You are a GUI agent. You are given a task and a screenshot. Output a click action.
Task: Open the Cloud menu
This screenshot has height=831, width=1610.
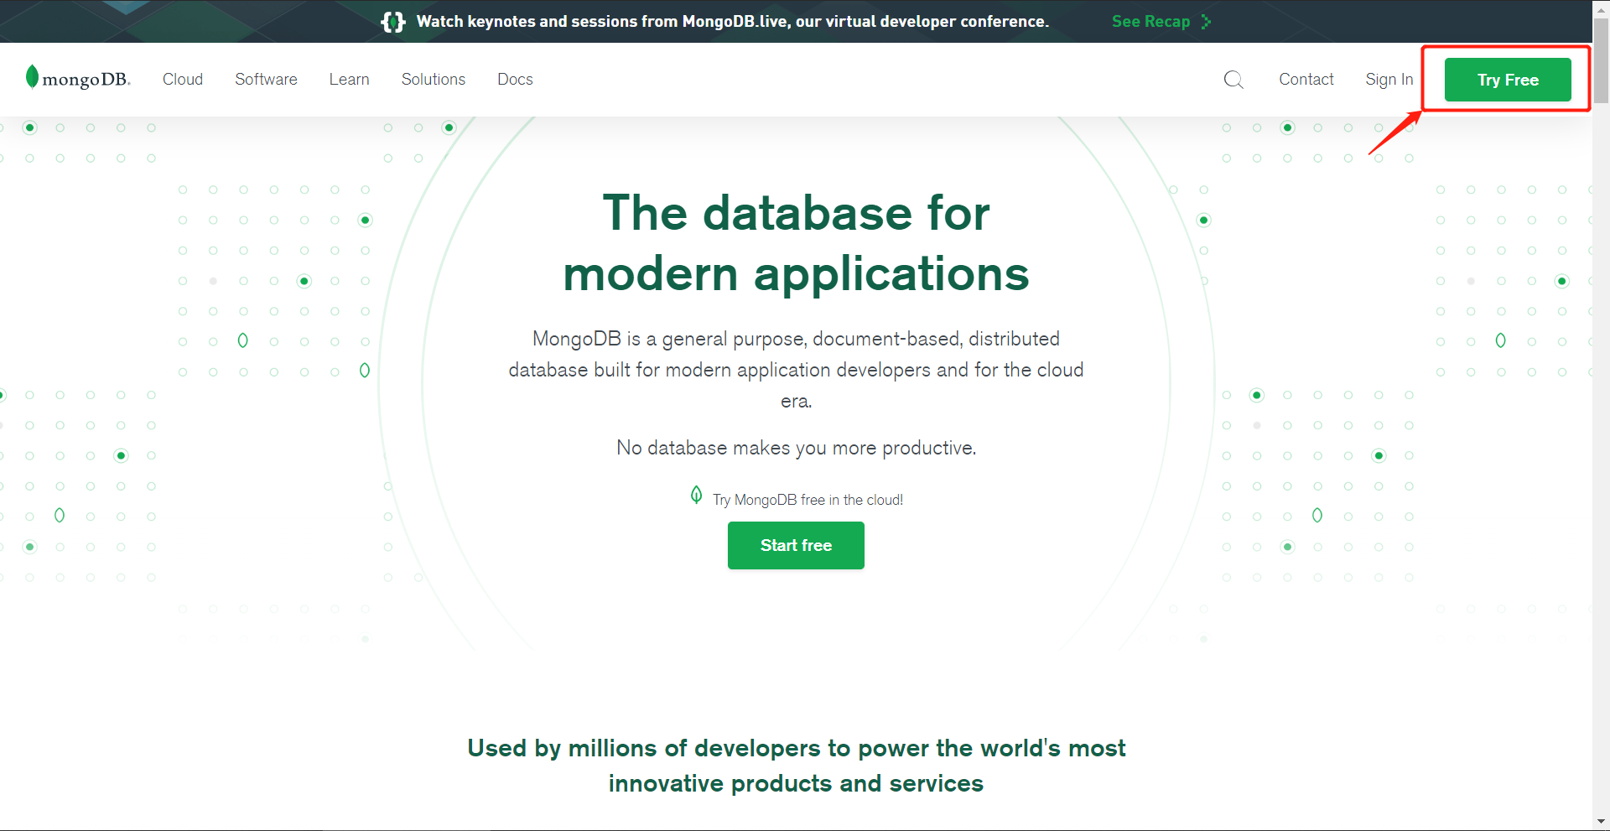click(183, 79)
